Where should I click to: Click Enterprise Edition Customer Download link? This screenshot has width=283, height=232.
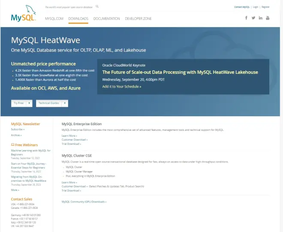(75, 140)
